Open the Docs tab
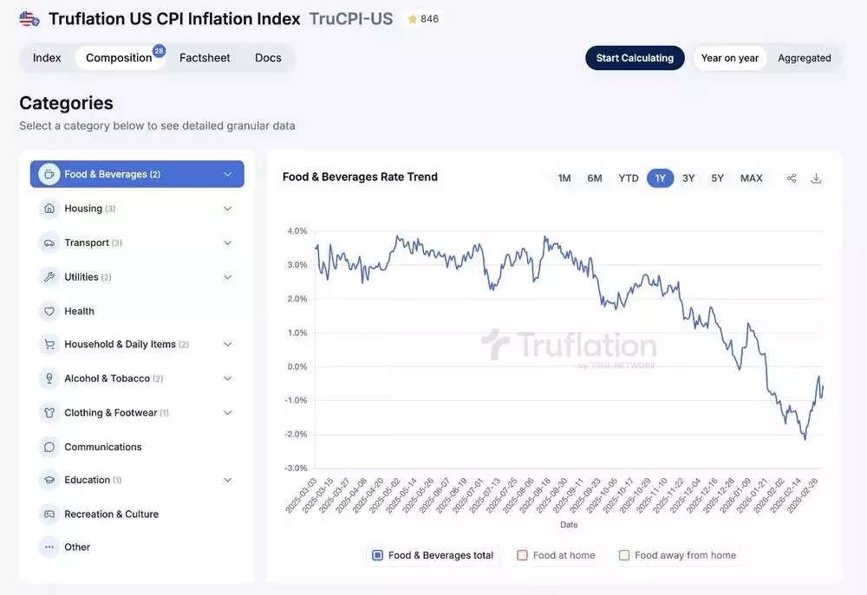This screenshot has width=867, height=595. tap(268, 57)
